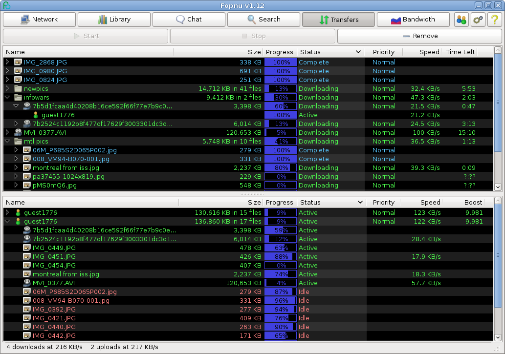Click the IMG_2868.JPG image file icon
The width and height of the screenshot is (505, 354).
(18, 62)
